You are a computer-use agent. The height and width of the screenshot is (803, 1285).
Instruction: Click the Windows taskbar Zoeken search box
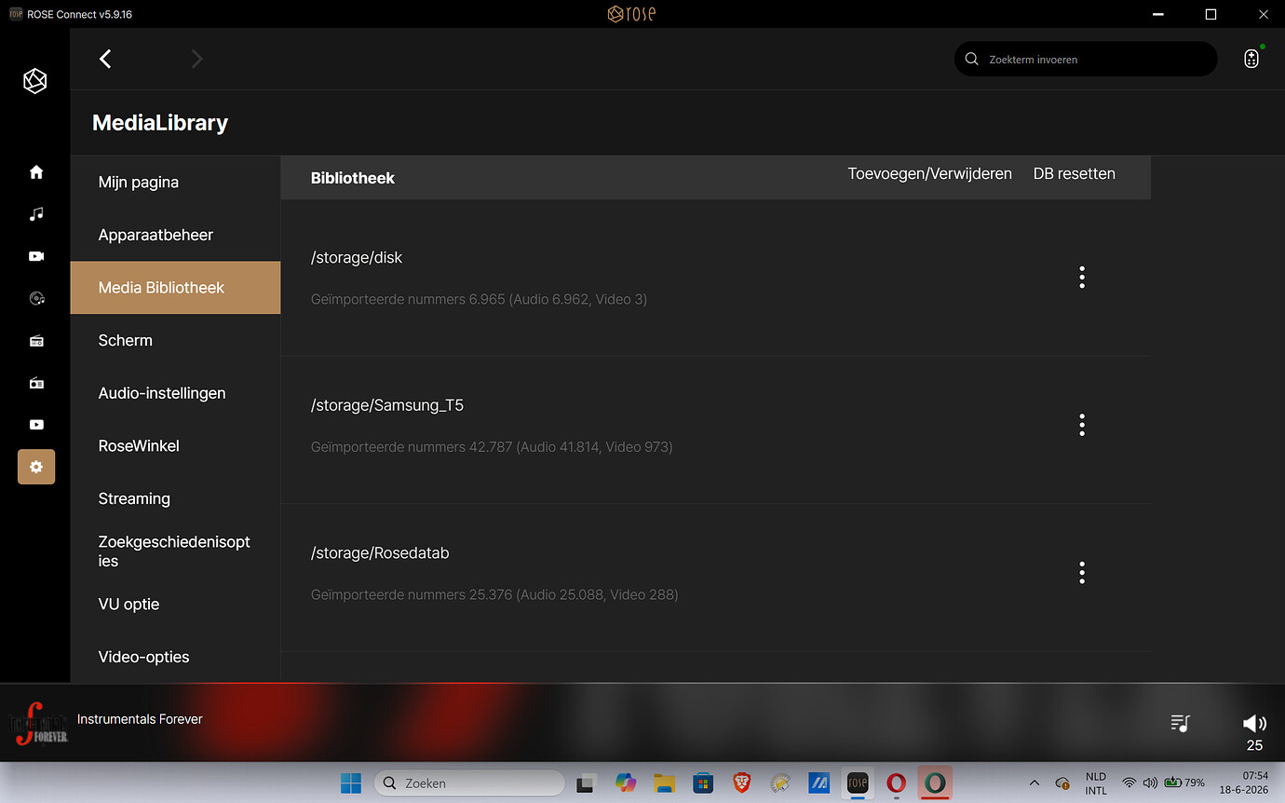pos(469,783)
